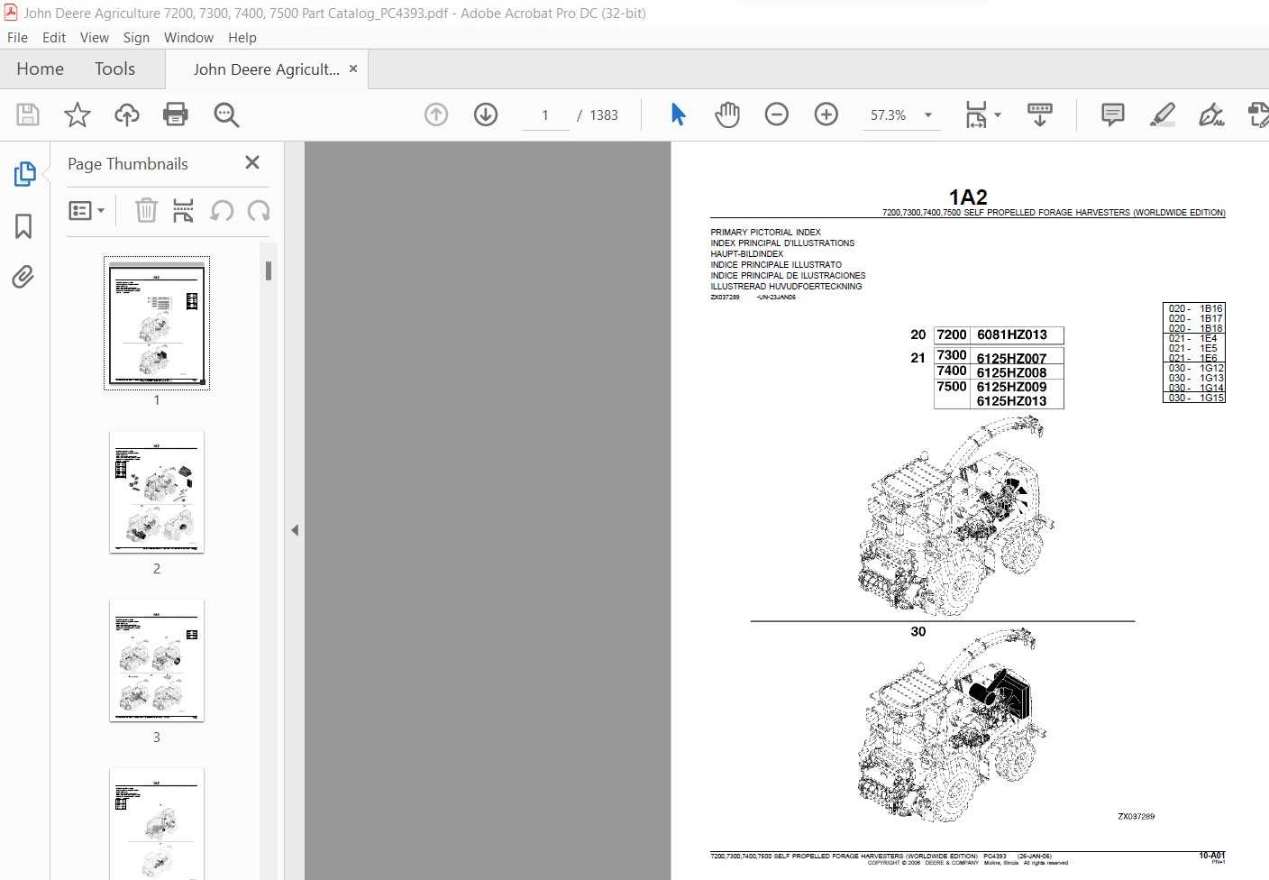This screenshot has height=880, width=1269.
Task: Click the page number field
Action: (545, 115)
